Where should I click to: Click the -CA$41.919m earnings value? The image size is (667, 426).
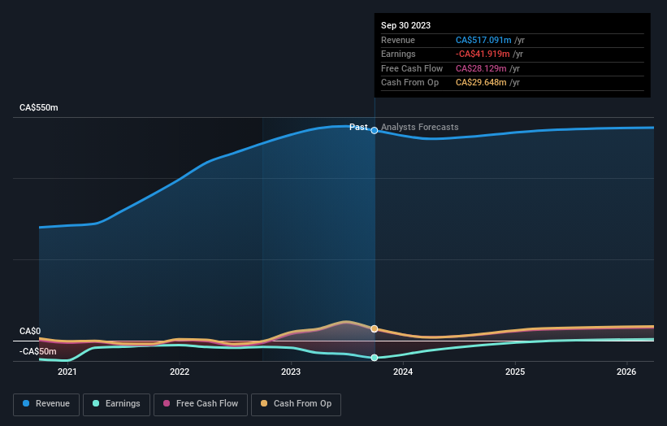483,54
